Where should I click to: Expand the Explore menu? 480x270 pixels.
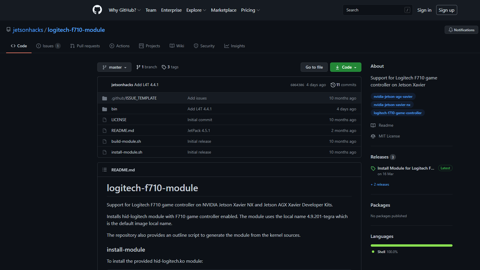tap(196, 10)
